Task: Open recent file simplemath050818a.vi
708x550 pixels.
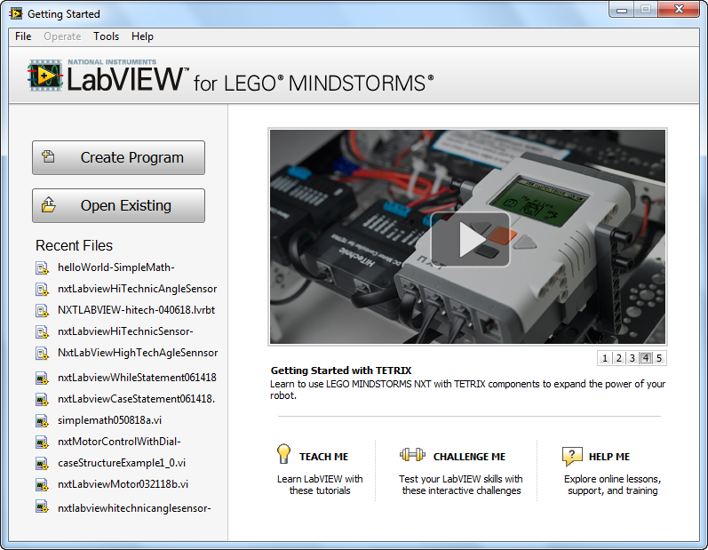Action: pos(110,420)
